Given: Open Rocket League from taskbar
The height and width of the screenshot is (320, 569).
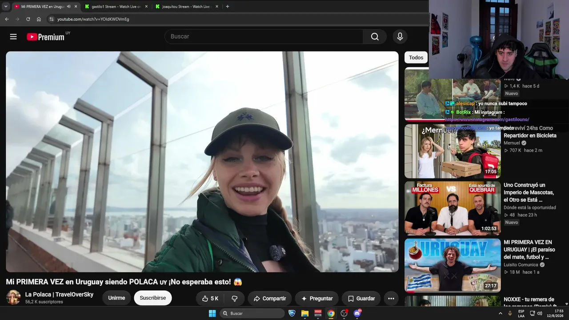Looking at the screenshot, I should click(x=292, y=313).
